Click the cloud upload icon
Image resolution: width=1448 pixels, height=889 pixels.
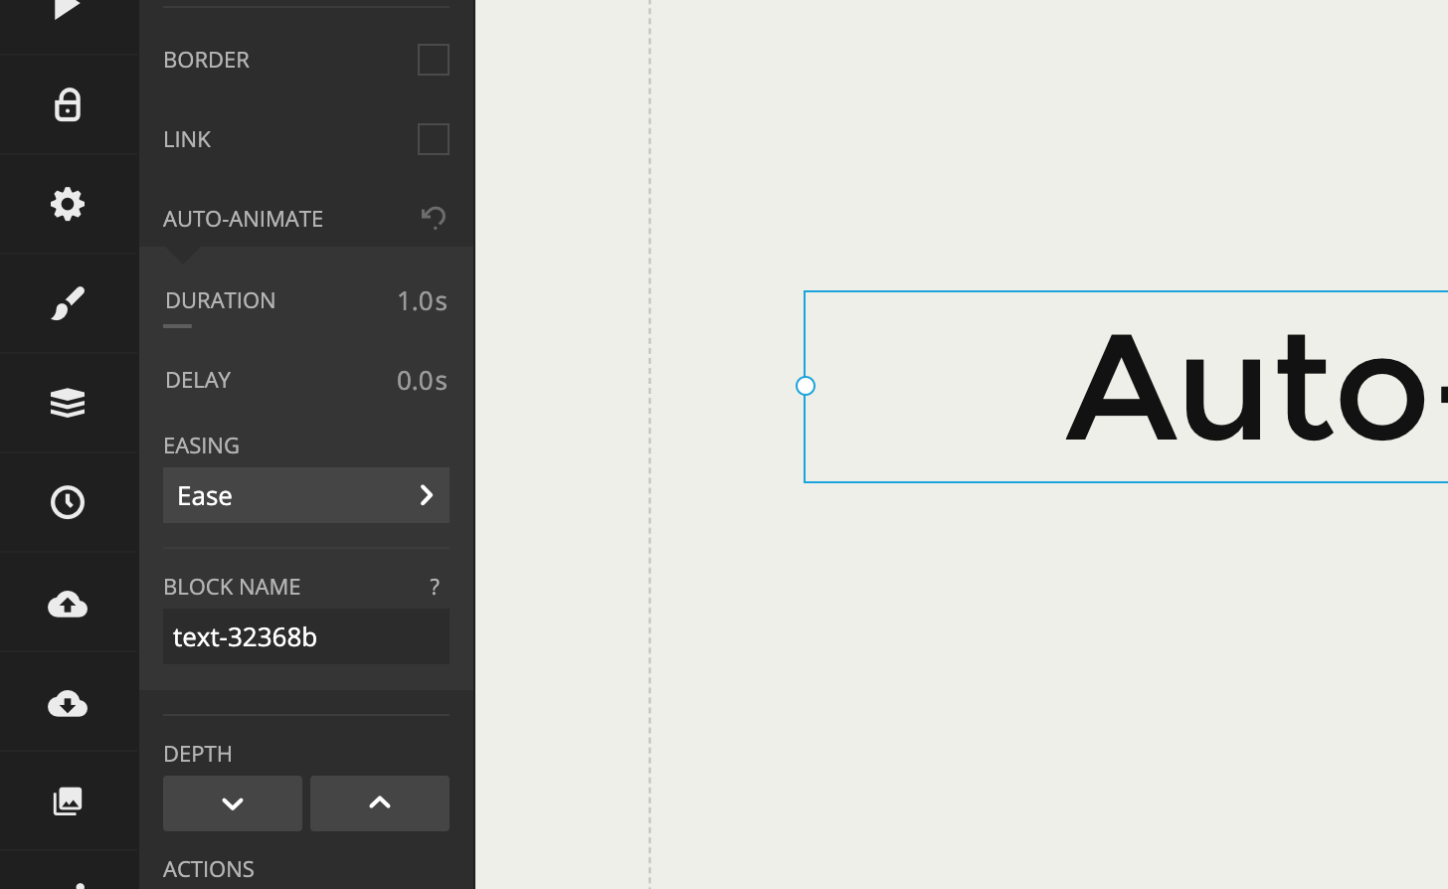[68, 604]
